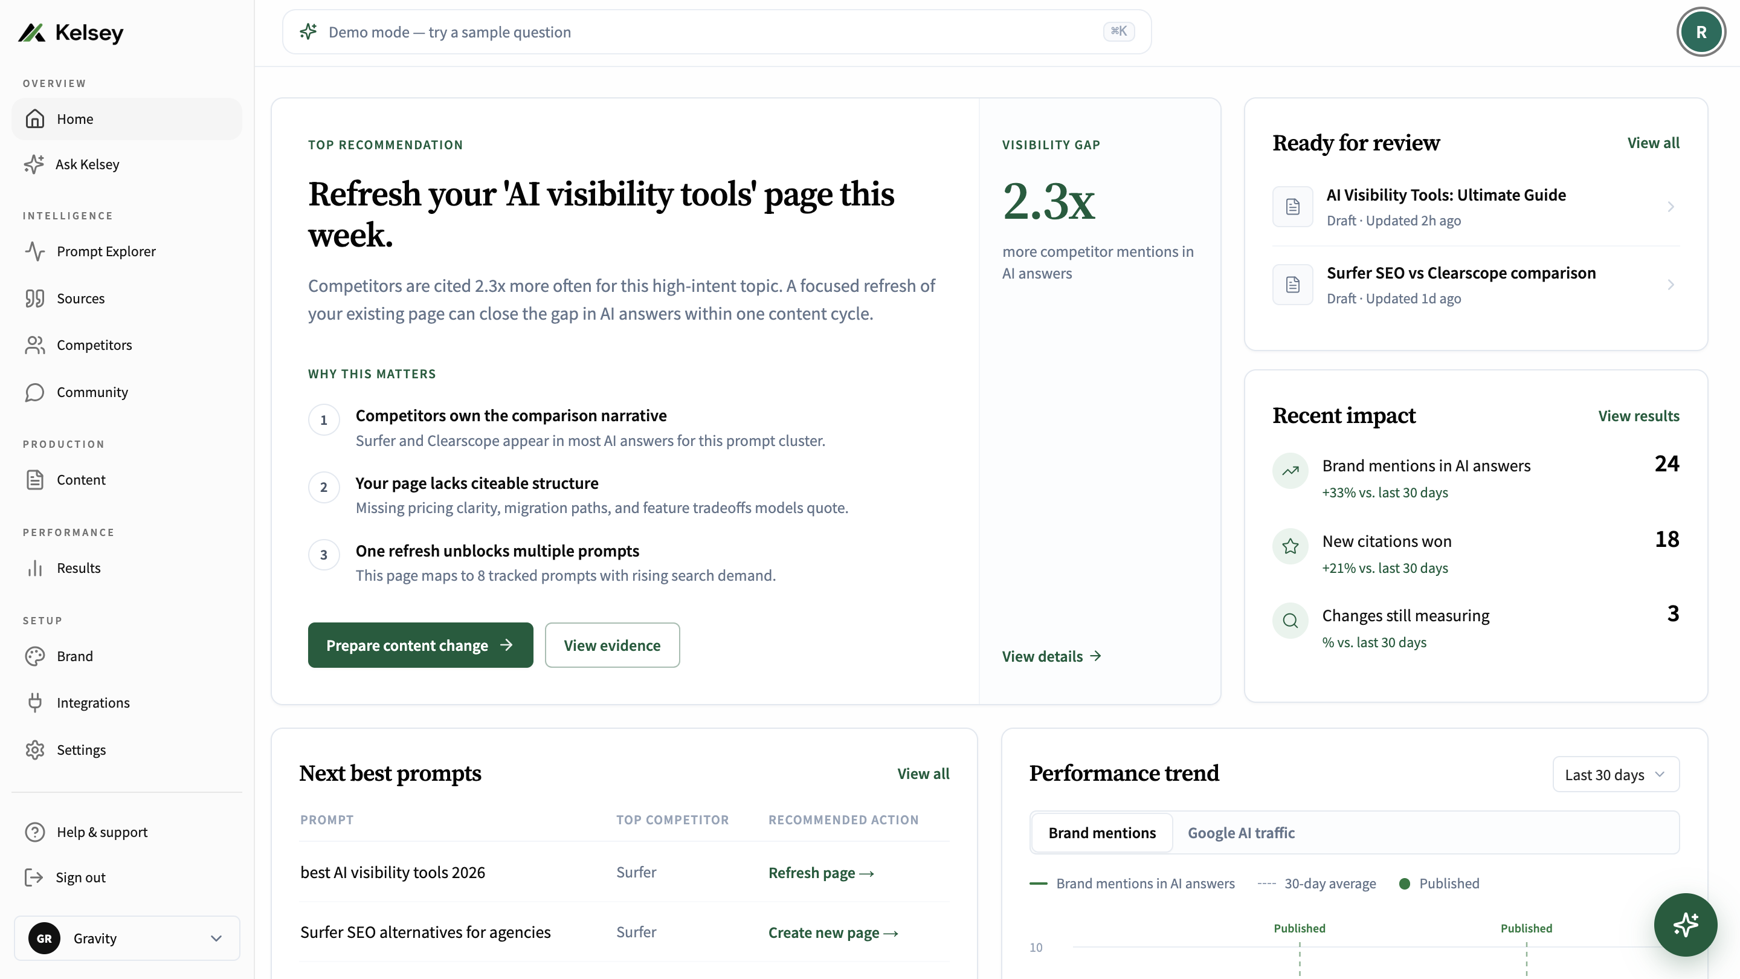
Task: Click second Published marker on chart
Action: [x=1527, y=928]
